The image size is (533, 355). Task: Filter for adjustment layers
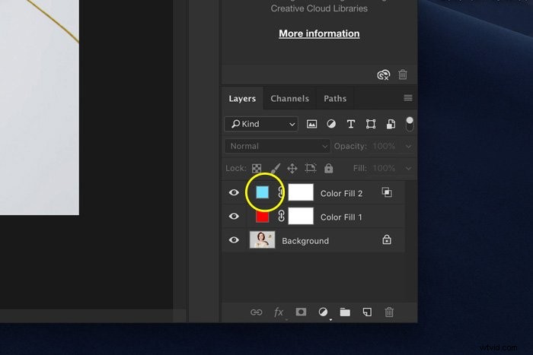(331, 124)
